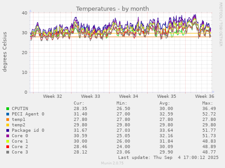Click the Week 34 axis label

129,96
